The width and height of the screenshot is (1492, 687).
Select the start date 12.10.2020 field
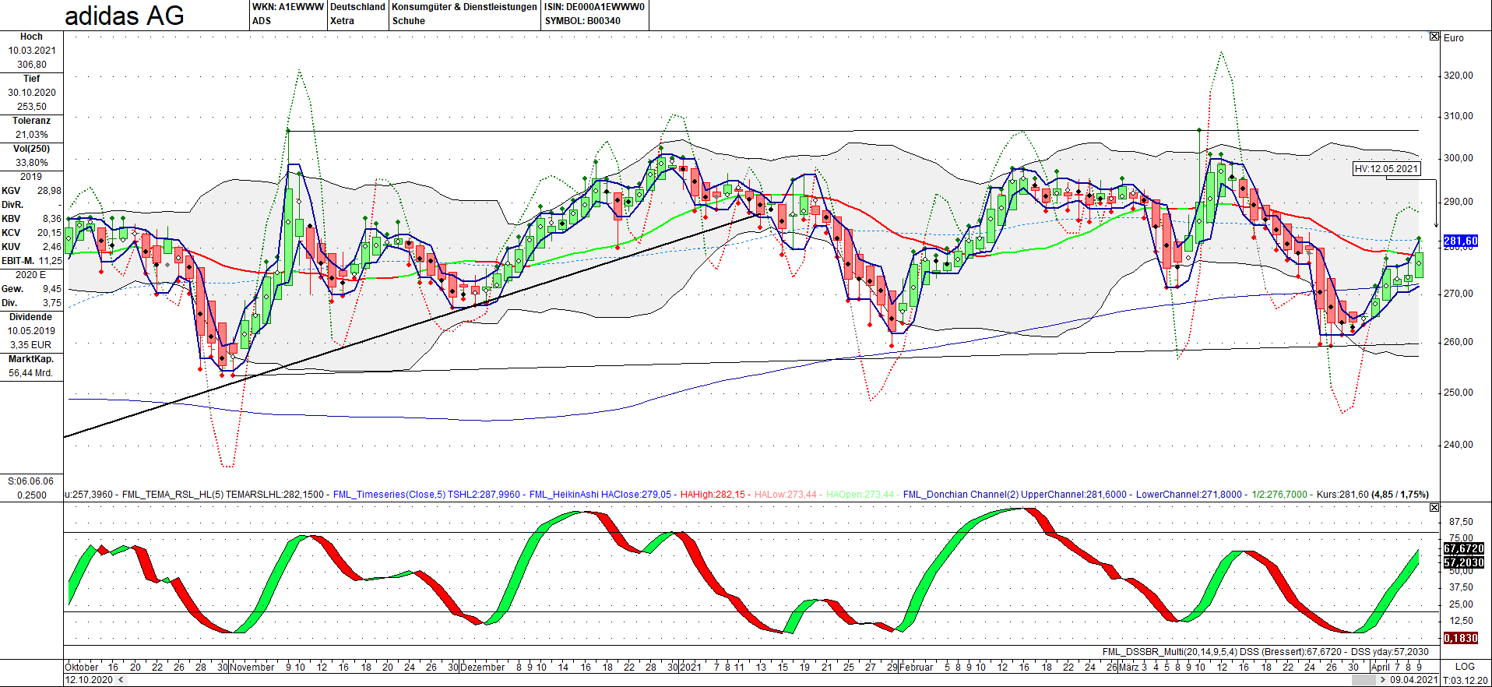[x=90, y=680]
